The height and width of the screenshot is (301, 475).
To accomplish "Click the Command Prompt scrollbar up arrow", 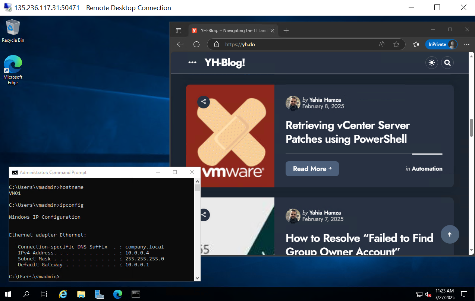I will [197, 181].
